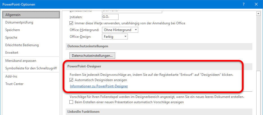Go to Erweitert options

coord(12,53)
